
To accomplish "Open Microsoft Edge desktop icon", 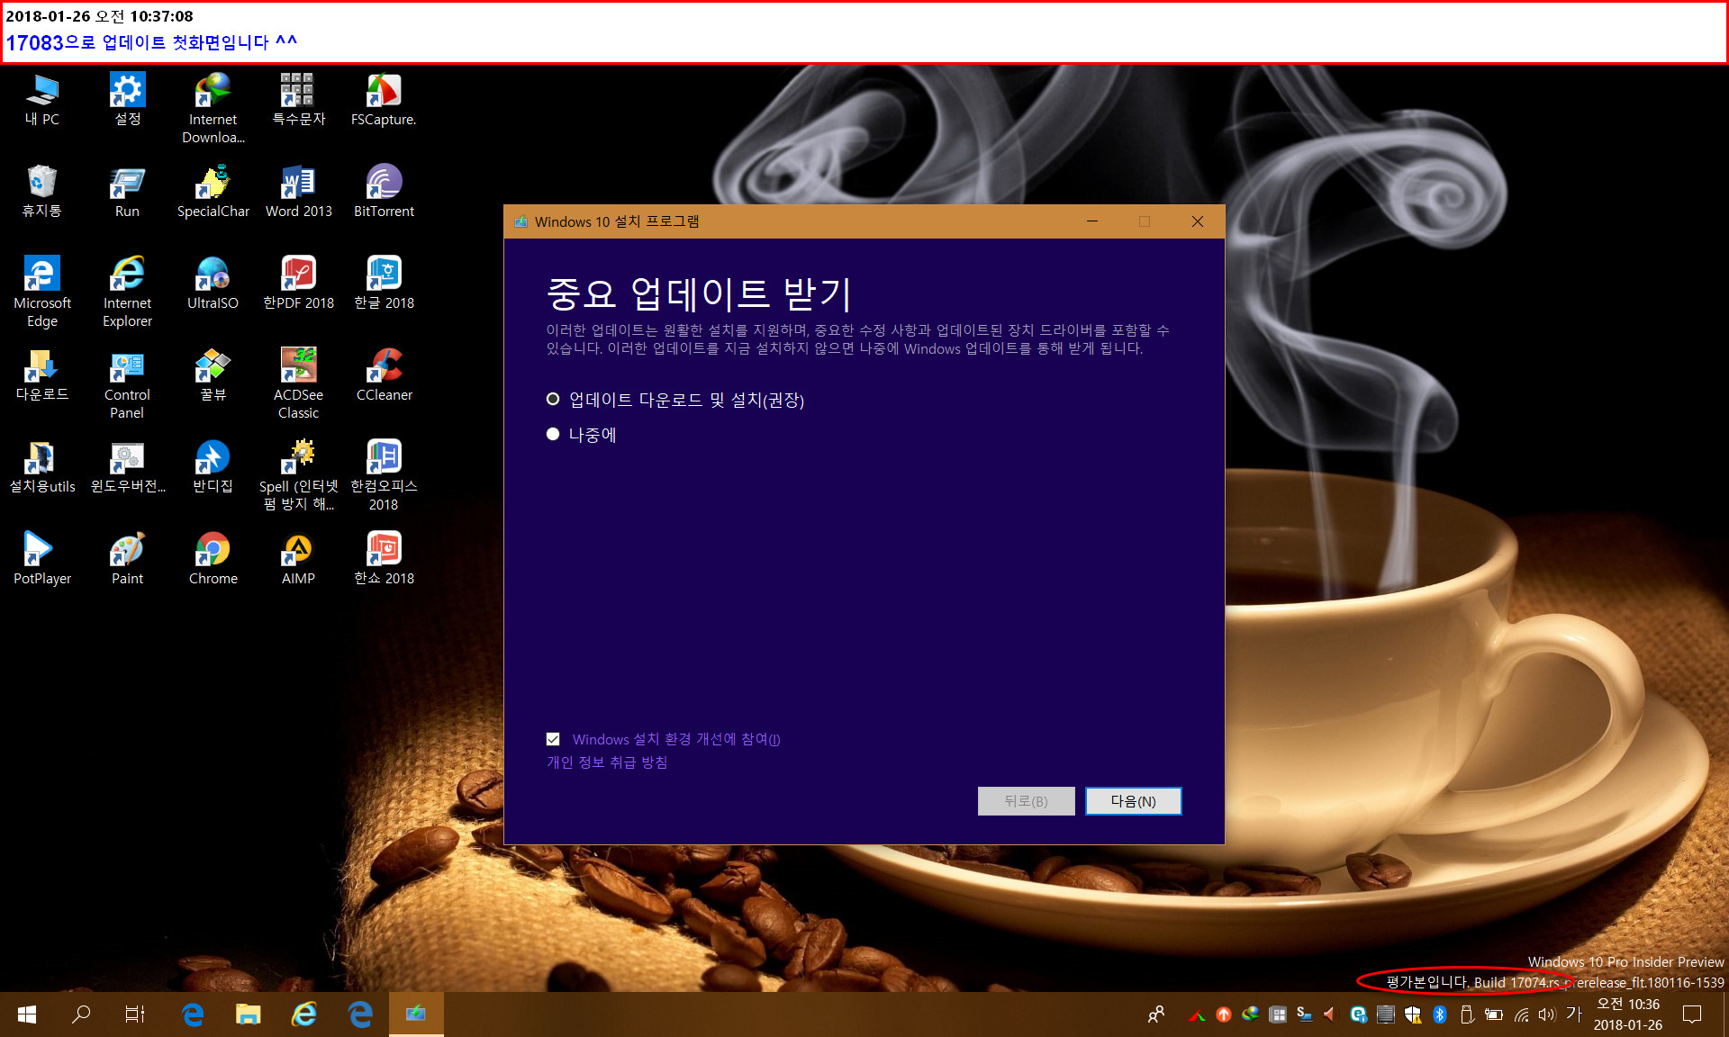I will coord(42,292).
